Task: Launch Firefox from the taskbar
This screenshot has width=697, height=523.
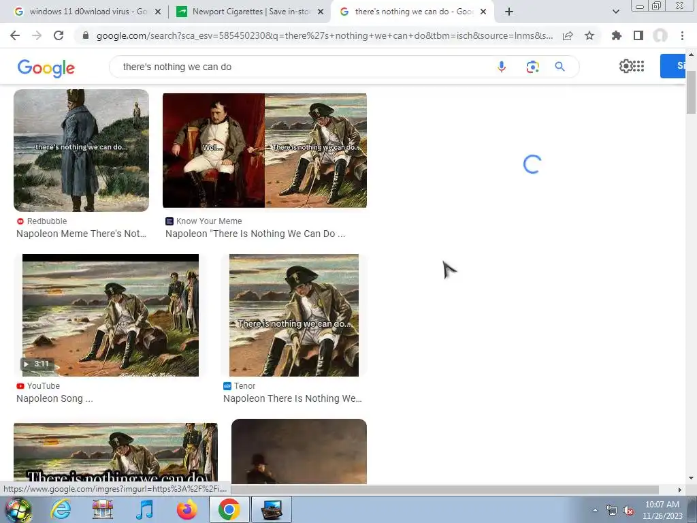Action: 187,509
